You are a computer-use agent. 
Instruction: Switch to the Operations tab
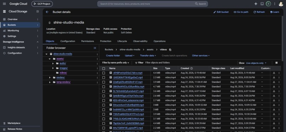[x=159, y=41]
